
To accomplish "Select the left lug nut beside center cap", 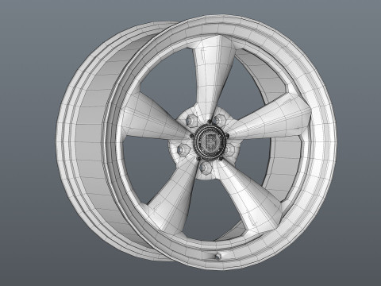I will [x=183, y=149].
